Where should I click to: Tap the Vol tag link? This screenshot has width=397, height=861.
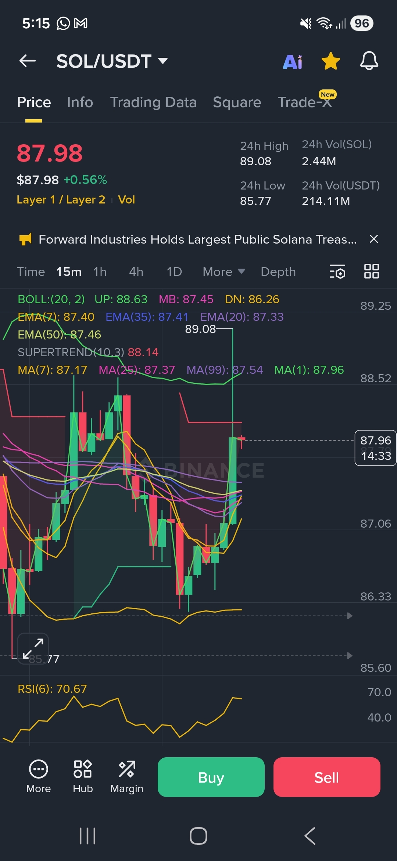[x=126, y=200]
